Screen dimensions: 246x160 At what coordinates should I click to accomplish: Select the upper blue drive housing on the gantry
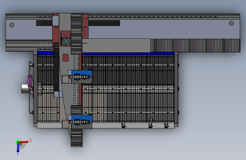[x=82, y=73]
